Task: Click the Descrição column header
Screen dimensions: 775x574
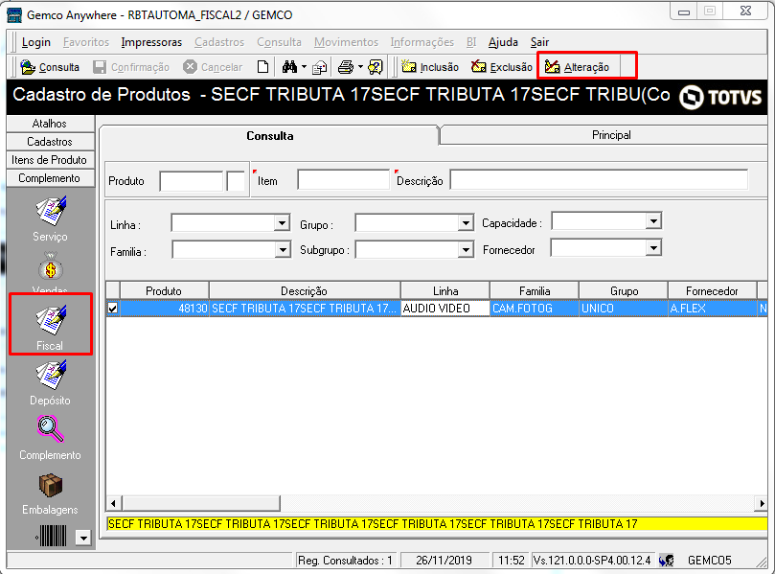Action: [305, 291]
